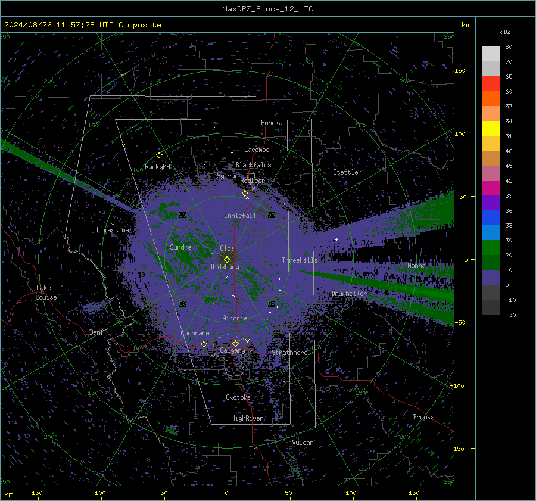The image size is (536, 501).
Task: Click the Innisfail label
Action: click(x=240, y=216)
